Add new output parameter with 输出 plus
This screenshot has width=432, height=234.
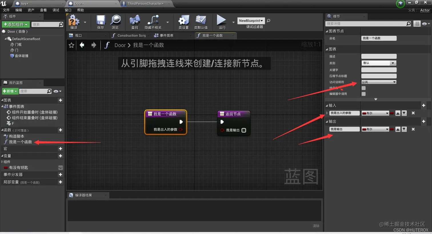[x=424, y=121]
